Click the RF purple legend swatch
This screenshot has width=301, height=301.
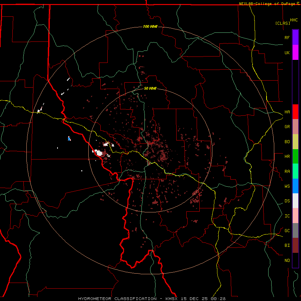point(295,37)
